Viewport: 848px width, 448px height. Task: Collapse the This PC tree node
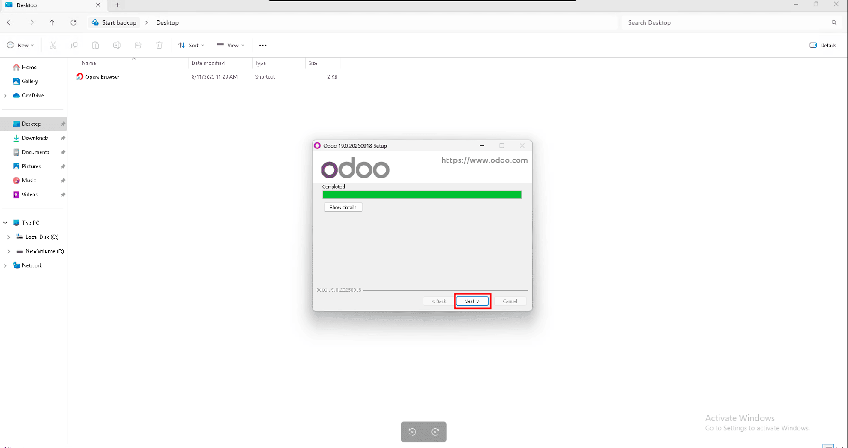point(6,223)
